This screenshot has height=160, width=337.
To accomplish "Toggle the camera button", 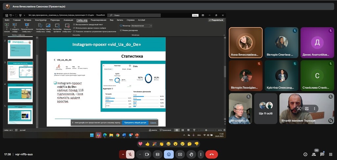I will tap(147, 154).
